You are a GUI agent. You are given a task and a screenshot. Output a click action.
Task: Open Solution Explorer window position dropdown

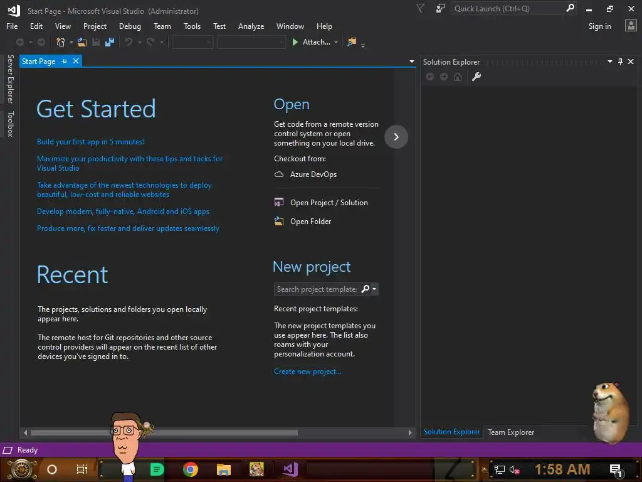tap(609, 62)
